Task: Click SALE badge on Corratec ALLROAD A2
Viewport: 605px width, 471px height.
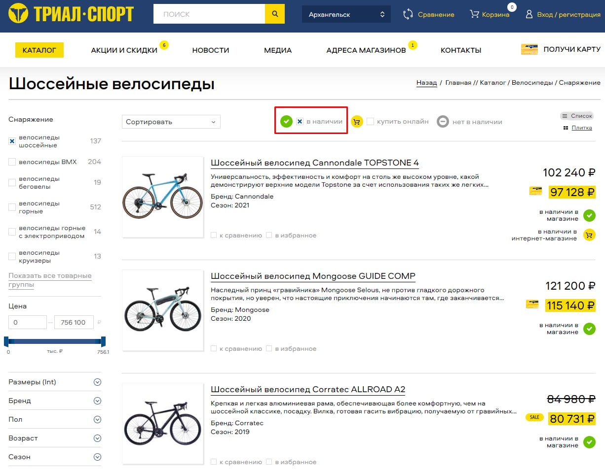Action: click(x=534, y=417)
